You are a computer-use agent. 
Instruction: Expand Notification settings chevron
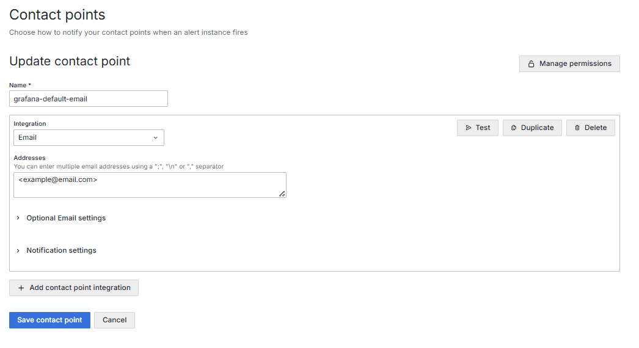[x=18, y=250]
